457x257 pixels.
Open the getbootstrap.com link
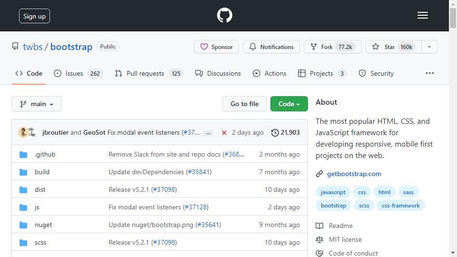(x=354, y=174)
